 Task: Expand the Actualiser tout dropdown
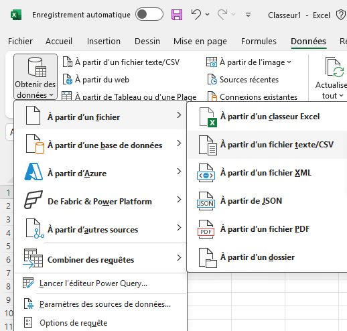(342, 96)
